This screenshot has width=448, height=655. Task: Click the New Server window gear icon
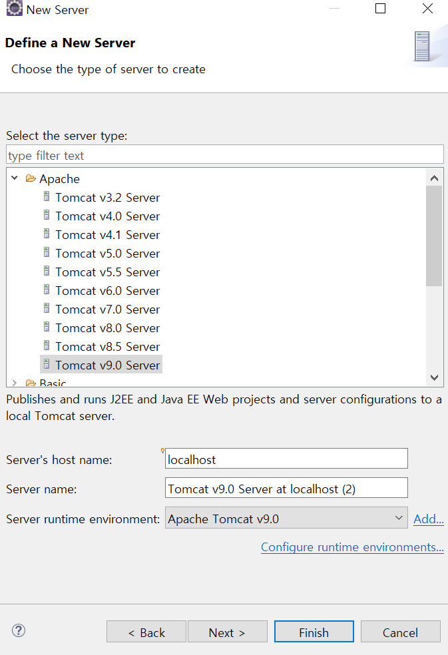click(x=14, y=9)
